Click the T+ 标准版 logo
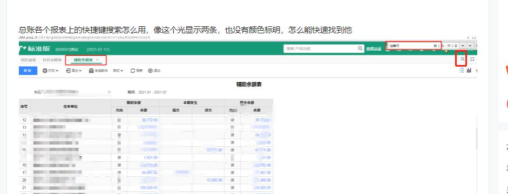Image resolution: width=508 pixels, height=194 pixels. tap(35, 49)
